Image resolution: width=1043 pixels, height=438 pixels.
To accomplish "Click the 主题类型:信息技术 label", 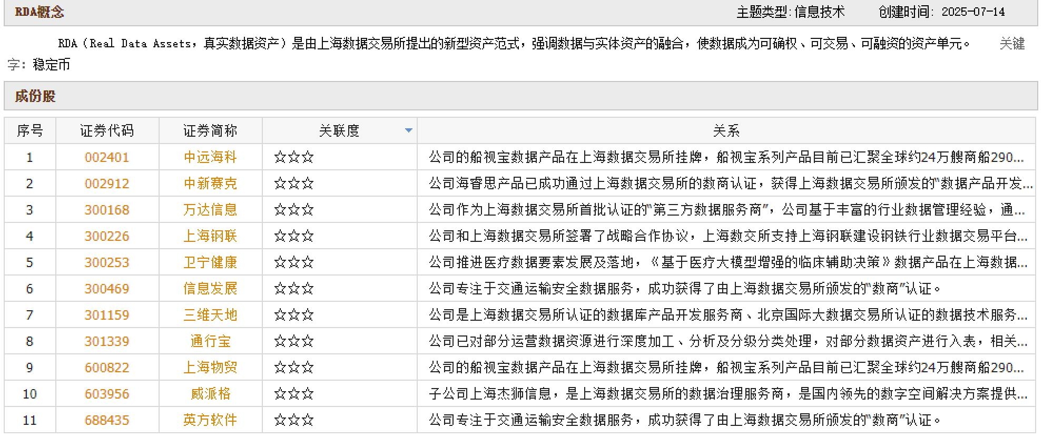I will 790,12.
